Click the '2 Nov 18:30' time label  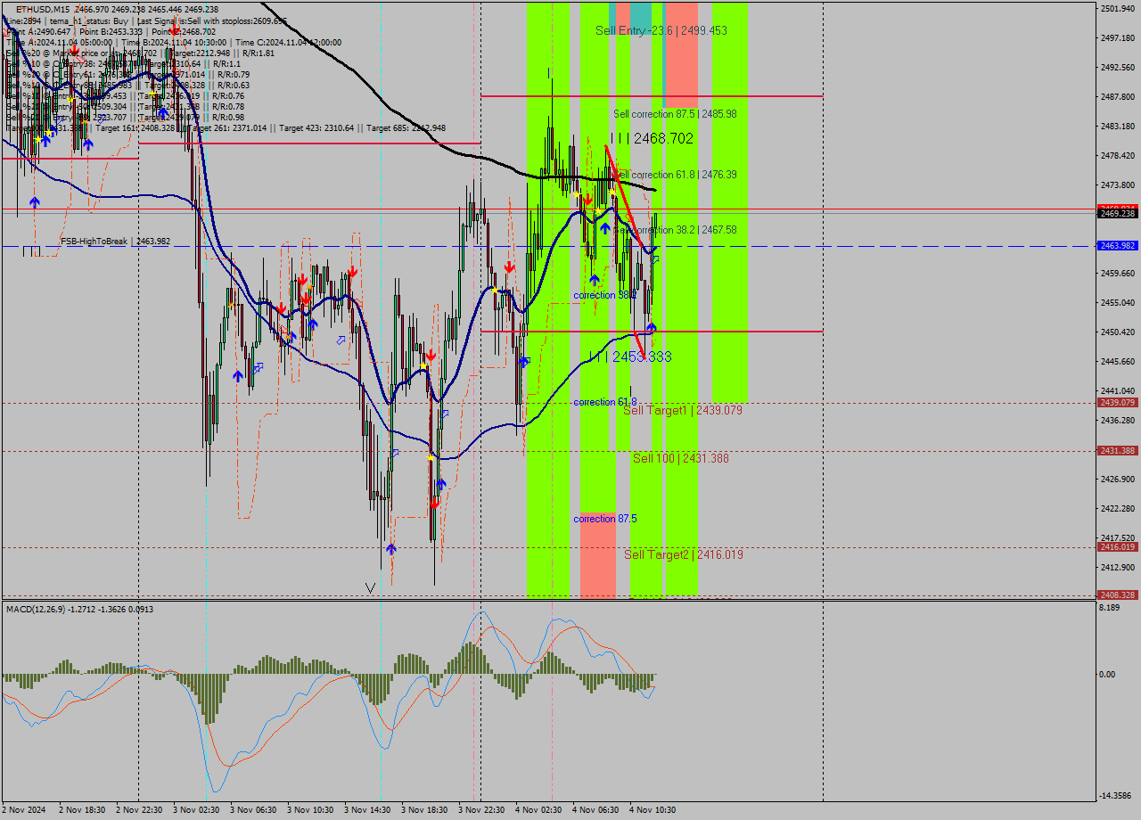click(82, 810)
